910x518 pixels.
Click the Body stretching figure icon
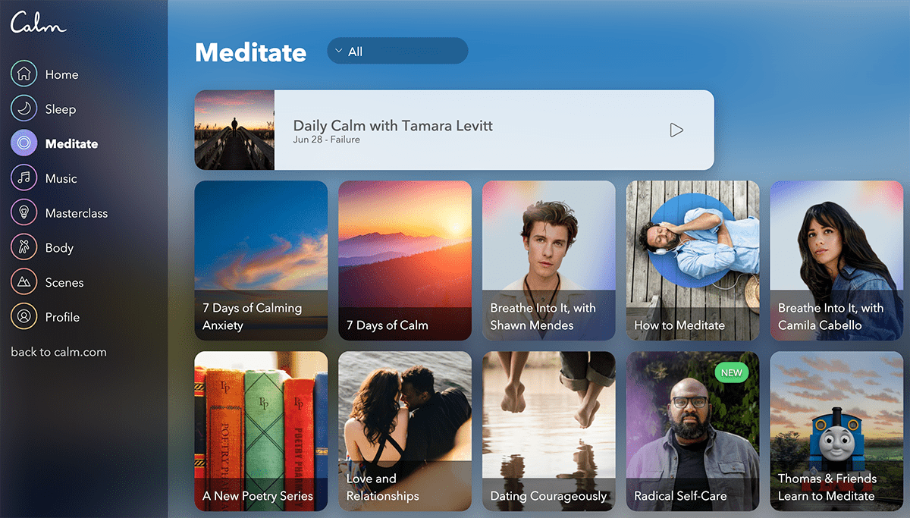24,248
